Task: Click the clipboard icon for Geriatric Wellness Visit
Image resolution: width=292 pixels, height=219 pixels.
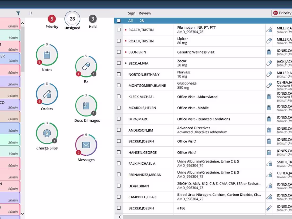Action: 269,52
